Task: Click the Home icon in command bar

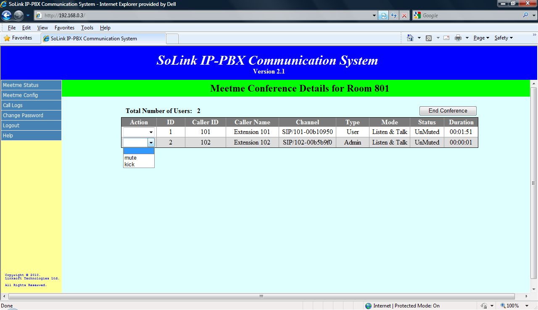Action: 410,38
